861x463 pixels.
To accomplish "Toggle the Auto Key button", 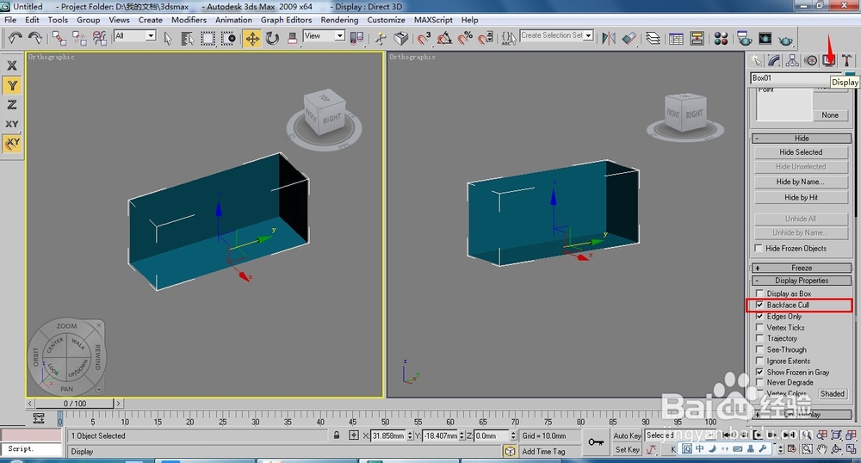I will (627, 435).
